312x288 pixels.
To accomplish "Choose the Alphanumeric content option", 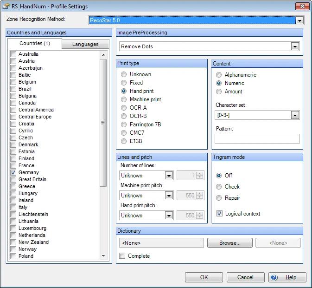I will pos(219,75).
